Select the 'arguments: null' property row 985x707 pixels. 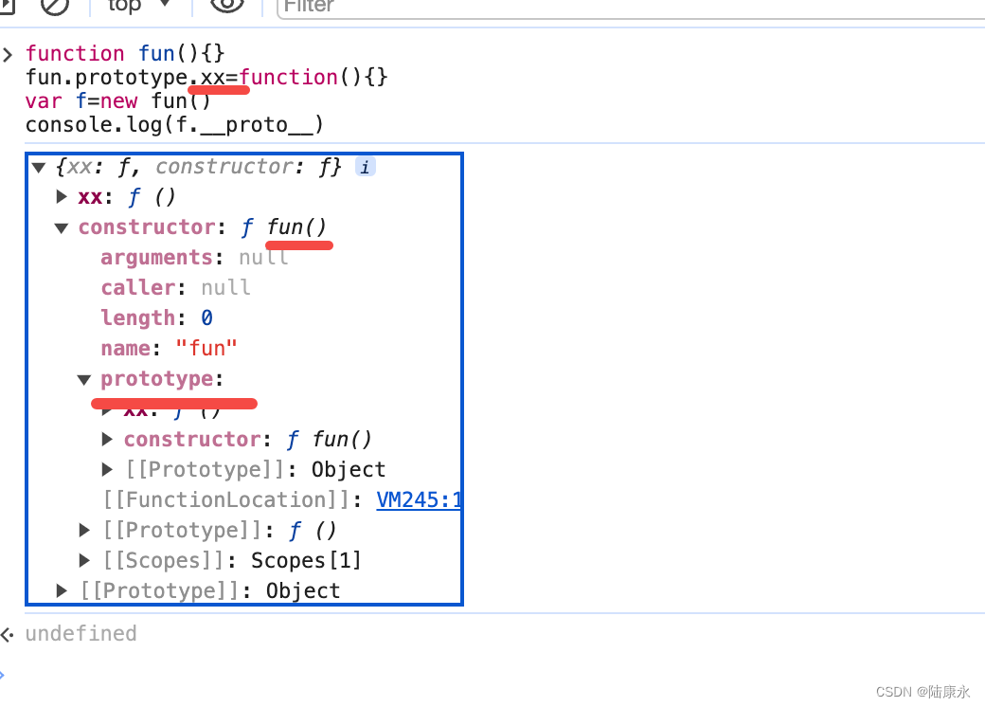(x=194, y=258)
